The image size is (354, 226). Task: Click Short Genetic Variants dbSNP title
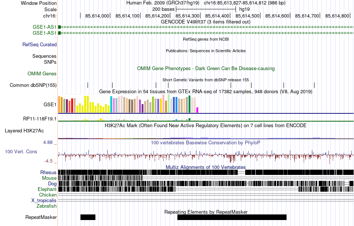(206, 80)
